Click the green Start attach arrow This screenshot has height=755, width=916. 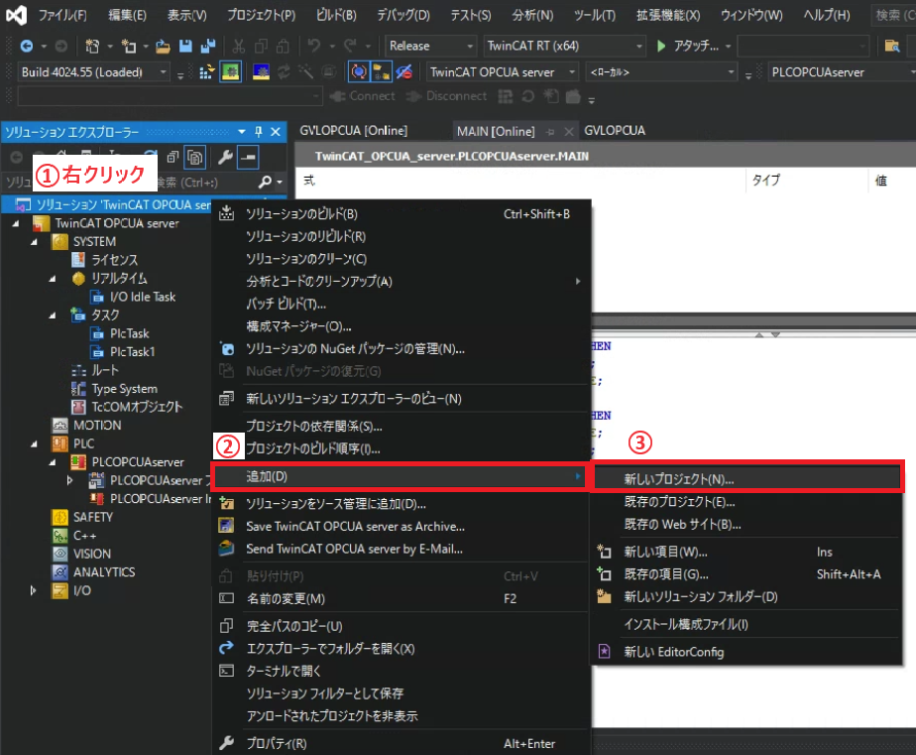click(x=661, y=46)
